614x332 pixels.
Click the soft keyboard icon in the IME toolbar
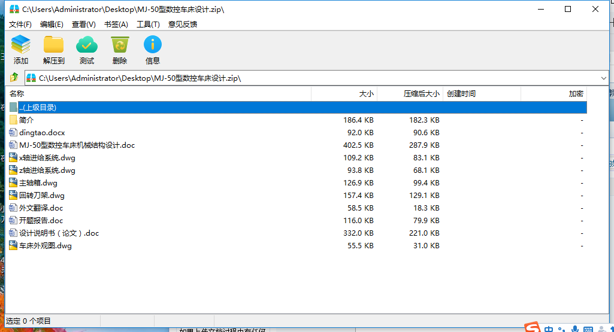pos(588,329)
